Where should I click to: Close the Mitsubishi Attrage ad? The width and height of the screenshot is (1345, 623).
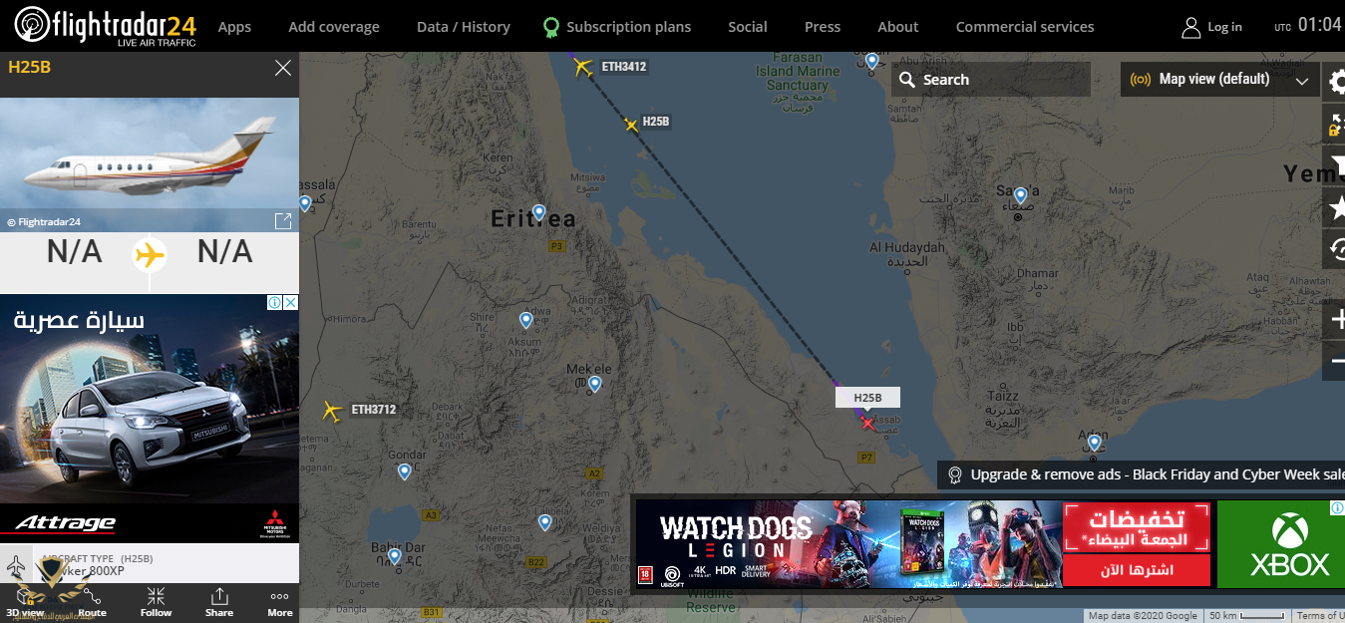click(x=290, y=302)
